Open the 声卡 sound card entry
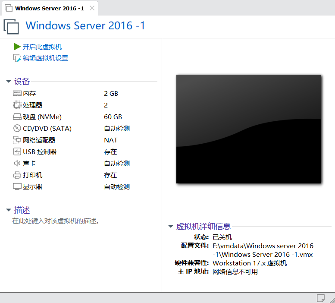The height and width of the screenshot is (303, 335). click(29, 163)
